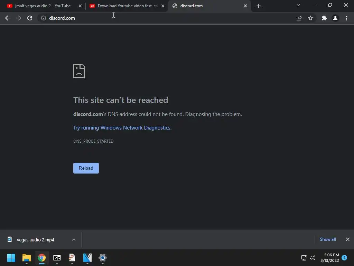Click the Chrome taskbar icon
This screenshot has width=354, height=266.
[x=42, y=258]
